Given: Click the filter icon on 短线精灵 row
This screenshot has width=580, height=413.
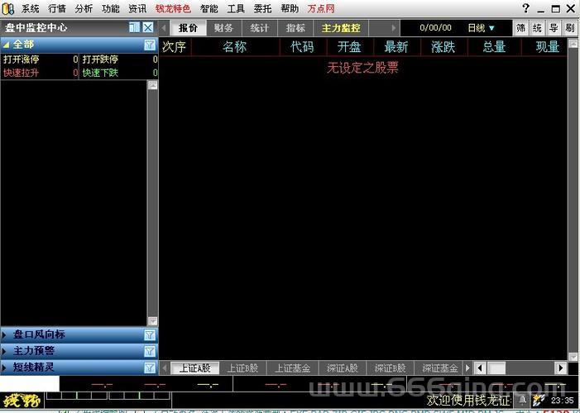Looking at the screenshot, I should [x=150, y=368].
